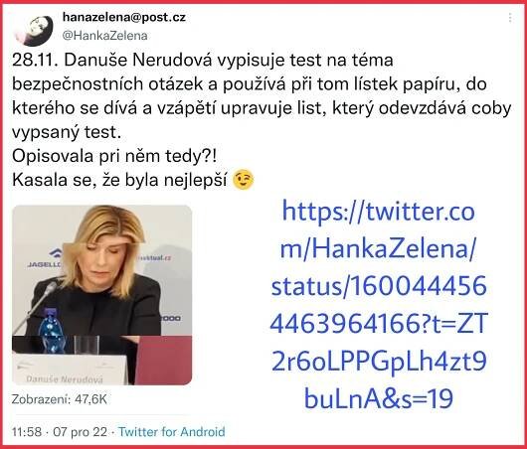
Task: Click the sentence 'Opisovala pri něm tedy?!'
Action: [x=114, y=156]
